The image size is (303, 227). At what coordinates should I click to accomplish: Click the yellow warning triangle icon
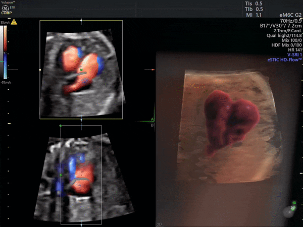(x=14, y=22)
